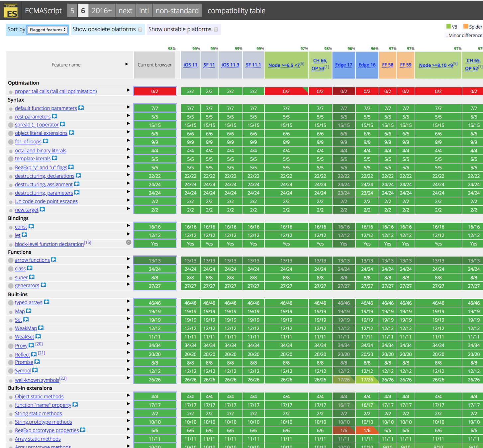
Task: Expand spread operator subtests
Action: [128, 123]
